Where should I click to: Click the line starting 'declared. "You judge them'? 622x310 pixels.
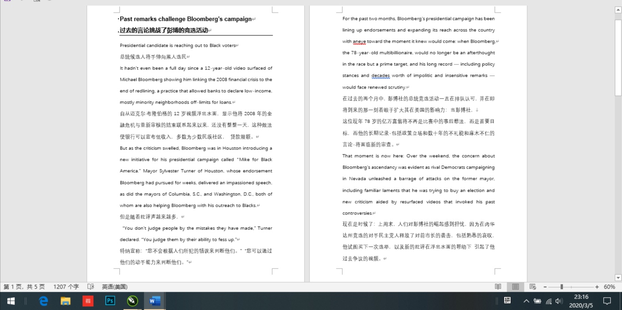click(x=178, y=240)
